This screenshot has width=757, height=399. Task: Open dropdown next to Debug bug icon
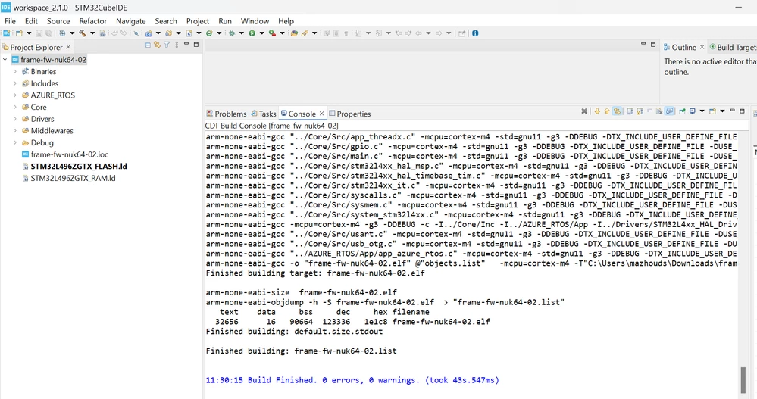tap(242, 33)
